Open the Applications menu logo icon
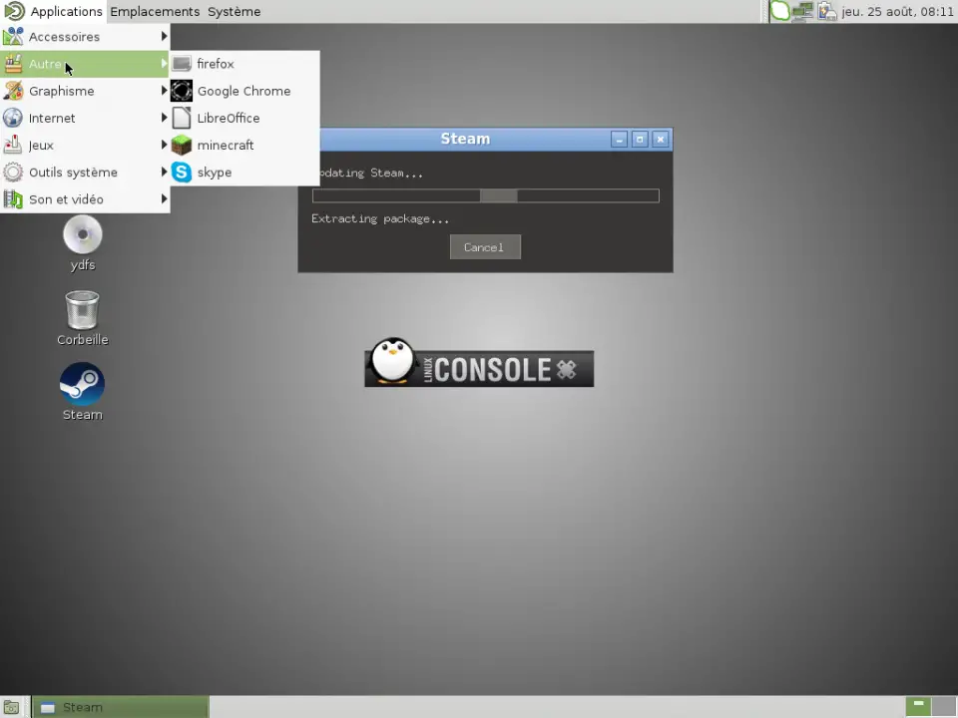The image size is (958, 718). [x=14, y=11]
